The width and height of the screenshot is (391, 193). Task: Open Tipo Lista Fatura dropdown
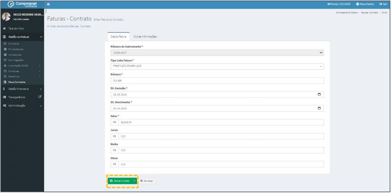coord(217,67)
